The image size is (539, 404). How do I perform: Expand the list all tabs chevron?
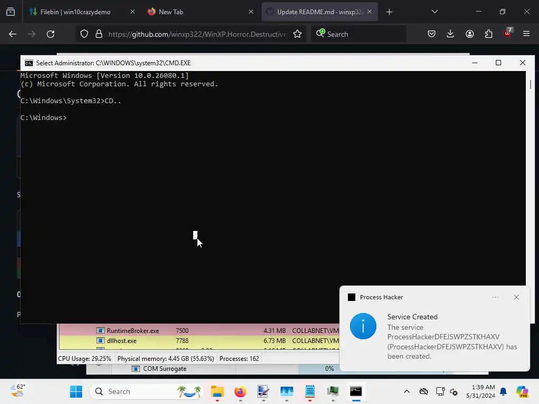coord(434,12)
